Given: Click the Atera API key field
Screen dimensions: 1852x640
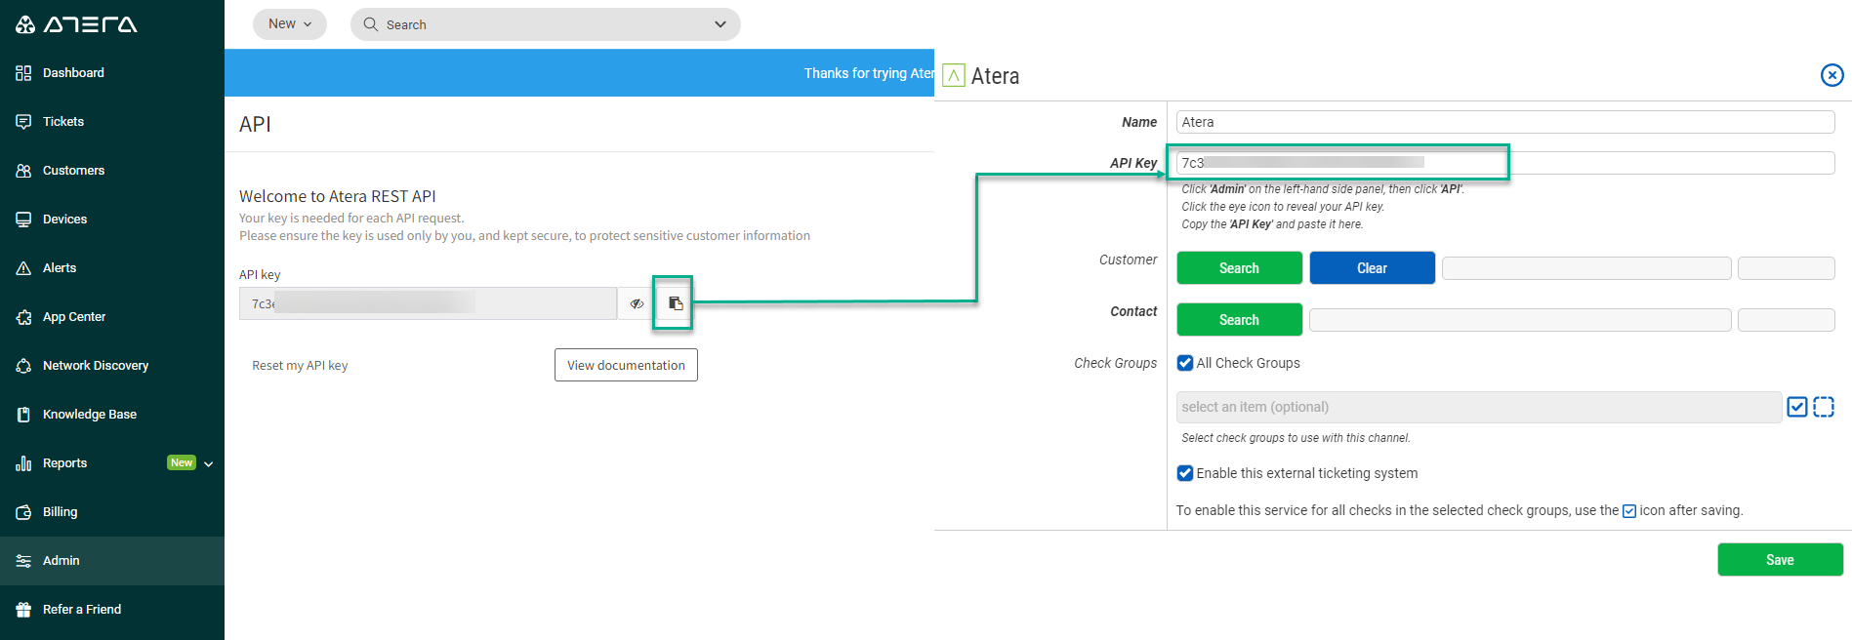Looking at the screenshot, I should tap(428, 303).
